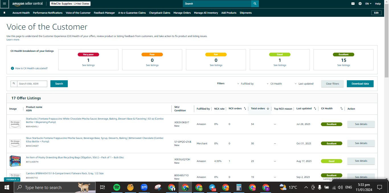Click the Search title, ASIN field
The width and height of the screenshot is (389, 193).
pyautogui.click(x=32, y=84)
